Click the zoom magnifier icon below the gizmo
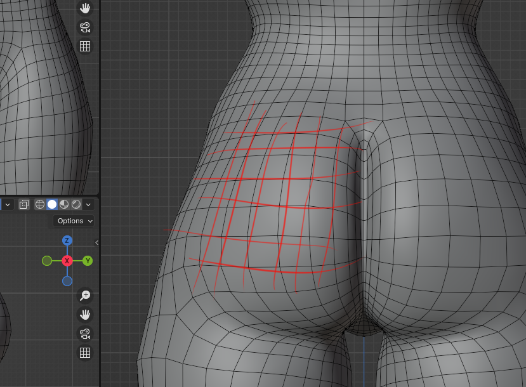The image size is (526, 387). click(x=85, y=296)
